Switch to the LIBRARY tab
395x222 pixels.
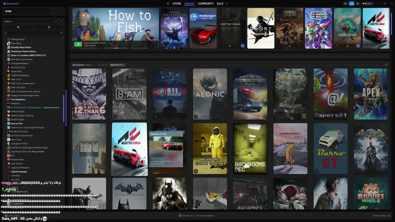click(x=189, y=4)
